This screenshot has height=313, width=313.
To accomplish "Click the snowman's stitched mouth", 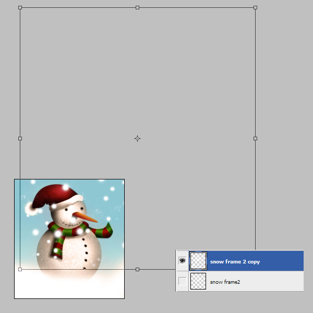I will (70, 223).
